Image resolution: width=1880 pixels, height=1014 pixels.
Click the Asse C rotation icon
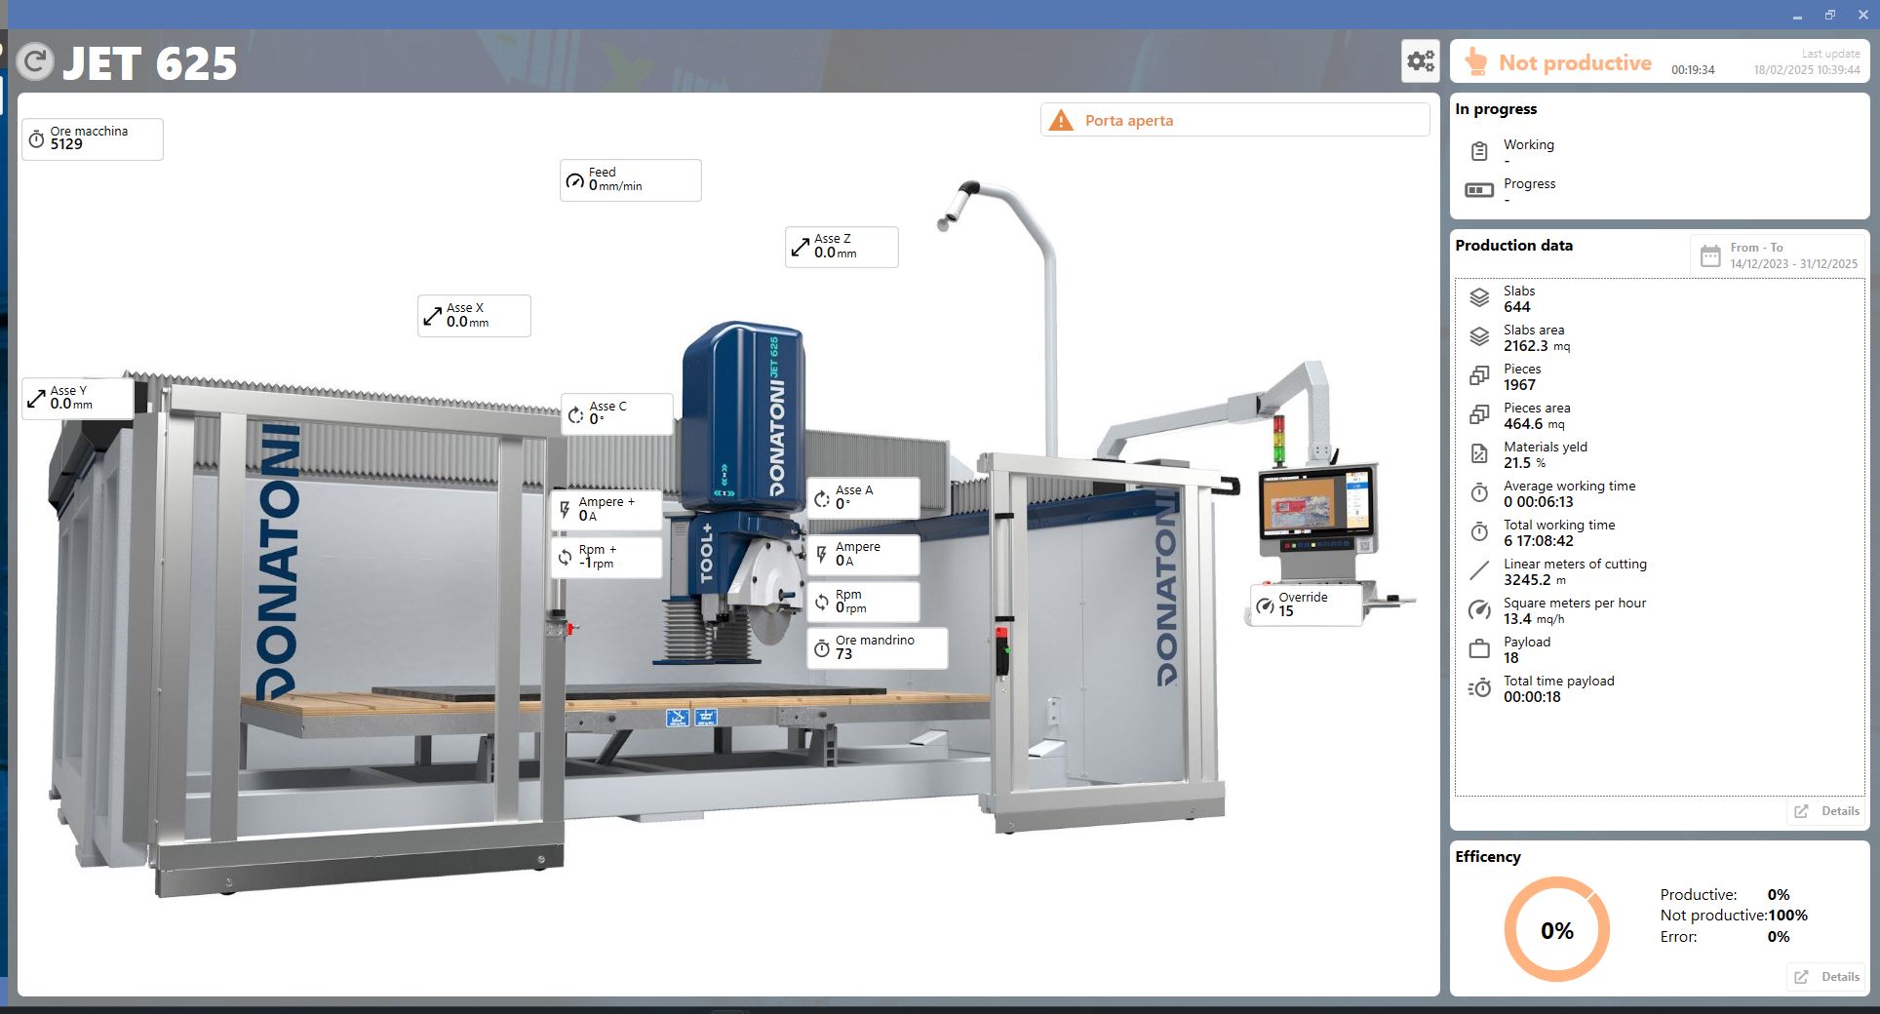coord(576,414)
